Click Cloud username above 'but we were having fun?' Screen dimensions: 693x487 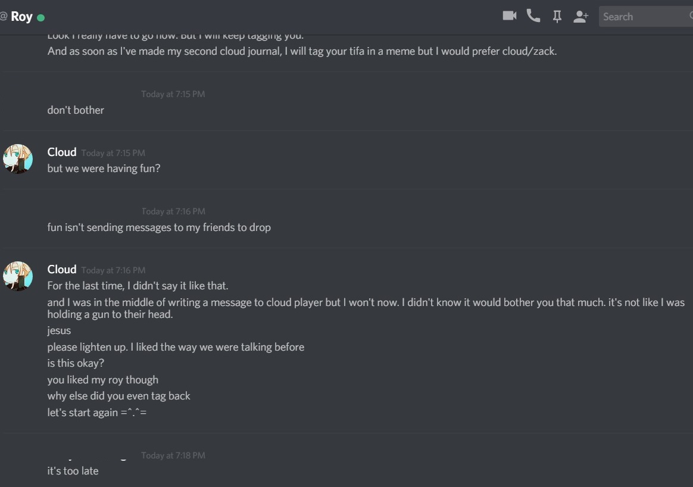click(62, 152)
